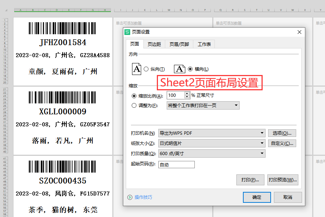Select the 纵向 portrait orientation radio button
325x217 pixels.
146,69
